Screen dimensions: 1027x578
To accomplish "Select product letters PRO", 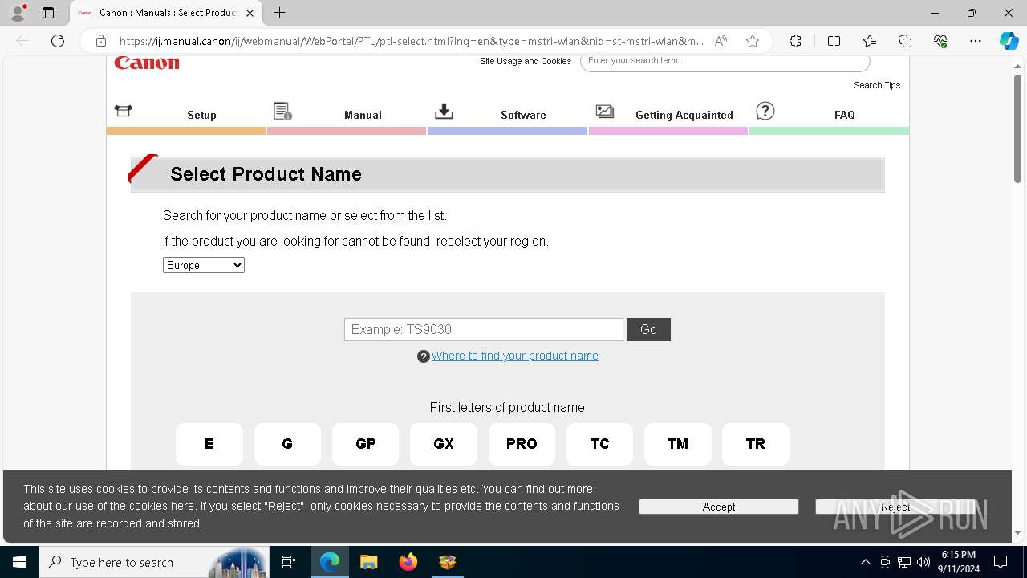I will [x=522, y=444].
